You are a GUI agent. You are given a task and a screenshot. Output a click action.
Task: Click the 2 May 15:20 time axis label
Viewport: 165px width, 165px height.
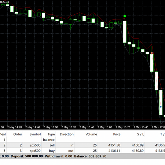pyautogui.click(x=69, y=127)
